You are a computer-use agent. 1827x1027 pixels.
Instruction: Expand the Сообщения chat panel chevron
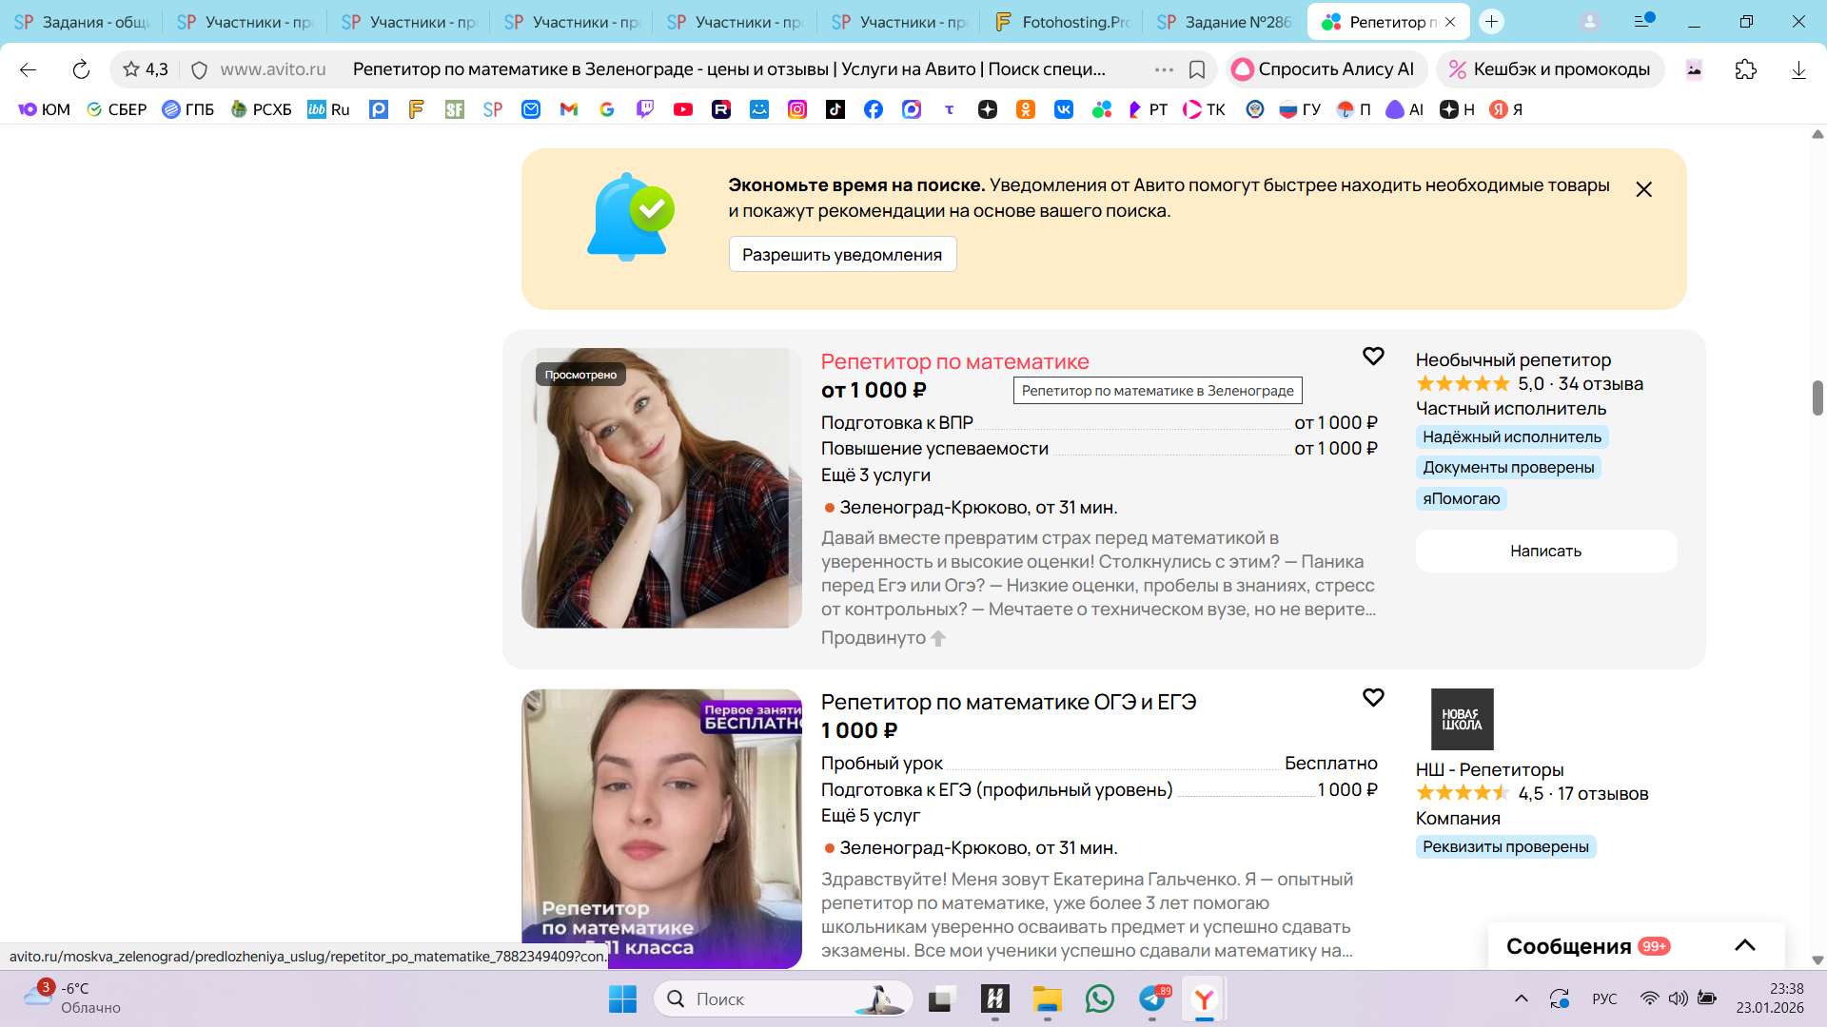pyautogui.click(x=1744, y=945)
